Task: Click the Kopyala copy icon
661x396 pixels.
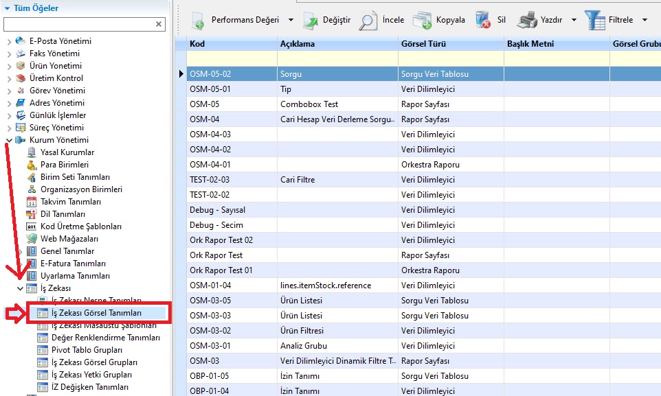Action: coord(423,20)
